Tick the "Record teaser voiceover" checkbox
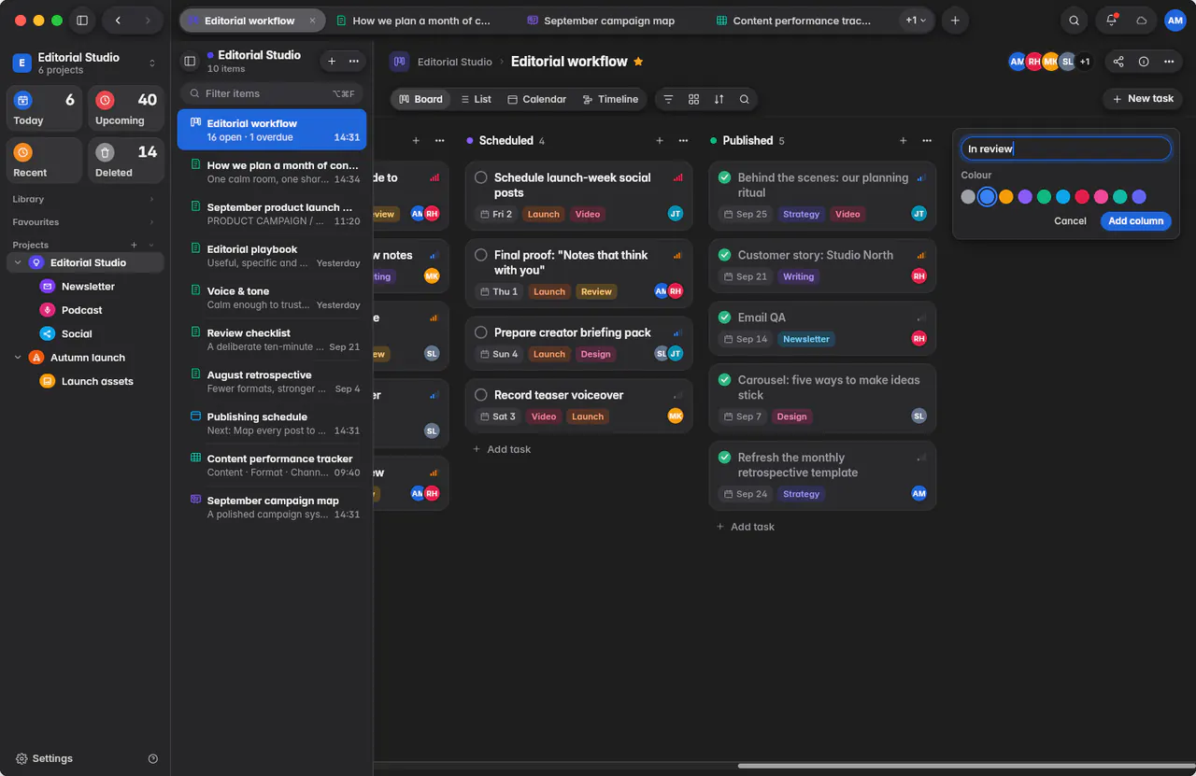The image size is (1196, 776). pos(481,395)
